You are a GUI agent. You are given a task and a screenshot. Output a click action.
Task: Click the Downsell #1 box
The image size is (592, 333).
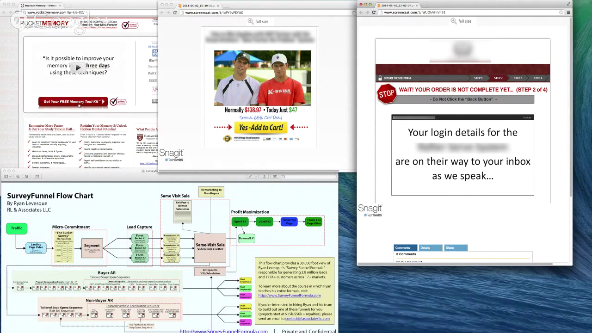(247, 238)
